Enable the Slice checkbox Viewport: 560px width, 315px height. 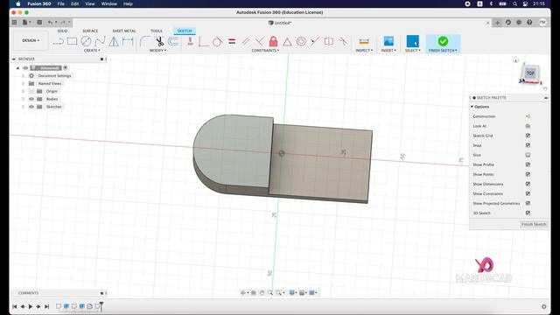coord(528,155)
